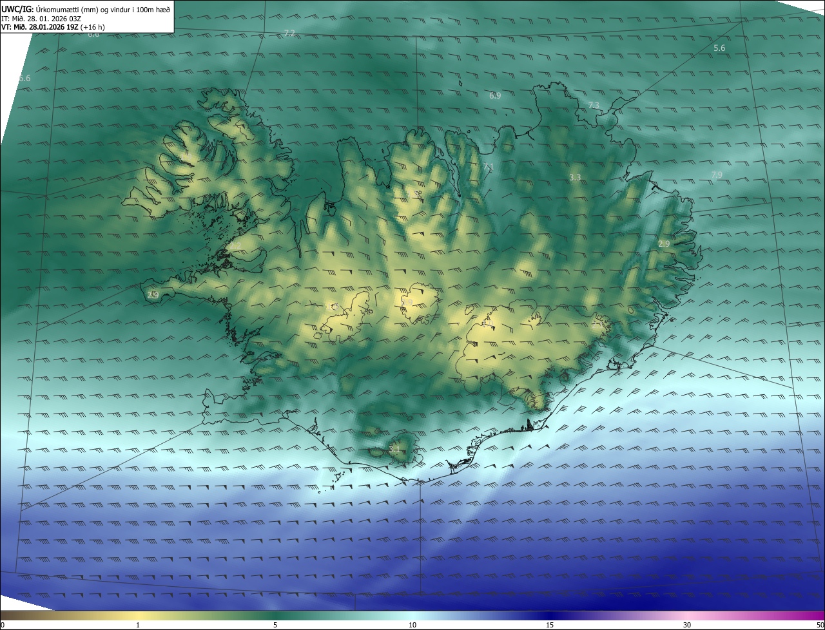Click the 7.9 value label
Screen dimensions: 825x630
click(717, 175)
